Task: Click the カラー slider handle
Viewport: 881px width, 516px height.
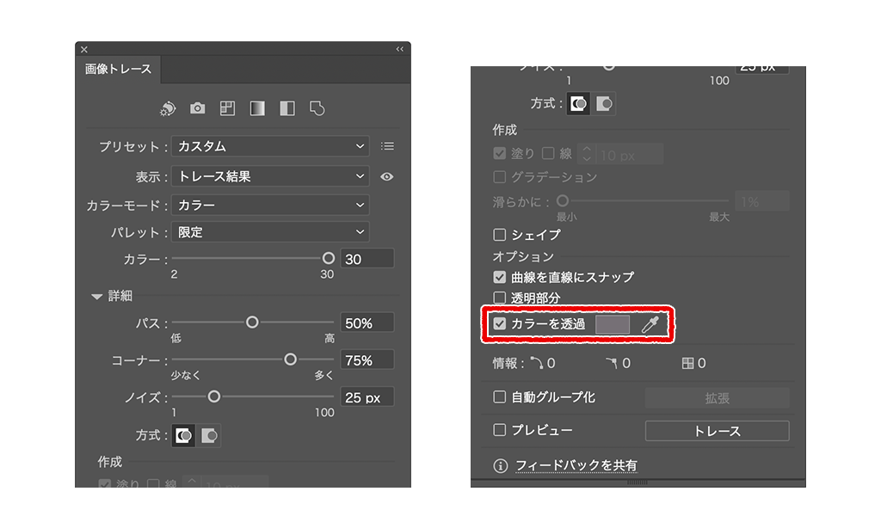Action: click(x=328, y=258)
